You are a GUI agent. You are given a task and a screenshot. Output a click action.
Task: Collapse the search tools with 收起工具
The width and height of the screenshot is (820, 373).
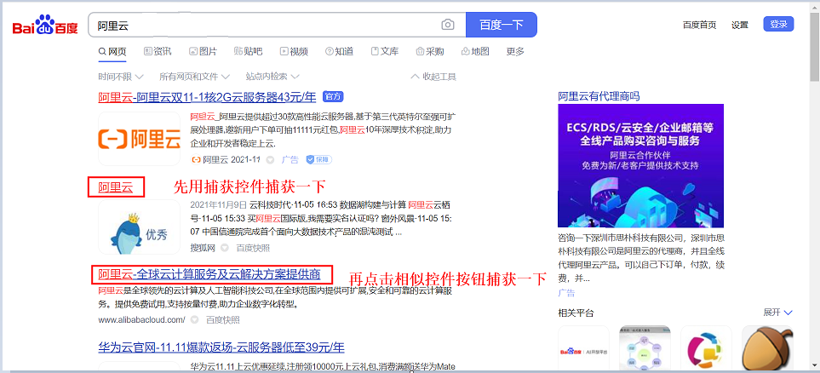point(433,77)
